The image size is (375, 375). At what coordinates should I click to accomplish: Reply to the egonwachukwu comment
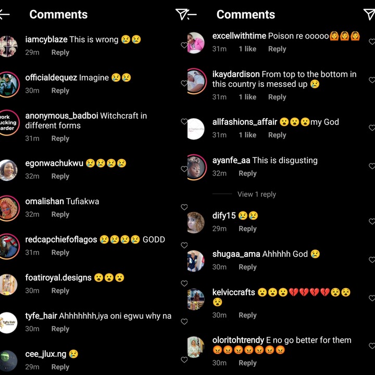point(60,176)
